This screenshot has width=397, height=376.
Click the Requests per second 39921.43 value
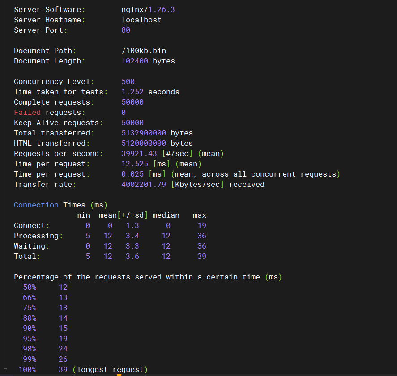coord(138,153)
